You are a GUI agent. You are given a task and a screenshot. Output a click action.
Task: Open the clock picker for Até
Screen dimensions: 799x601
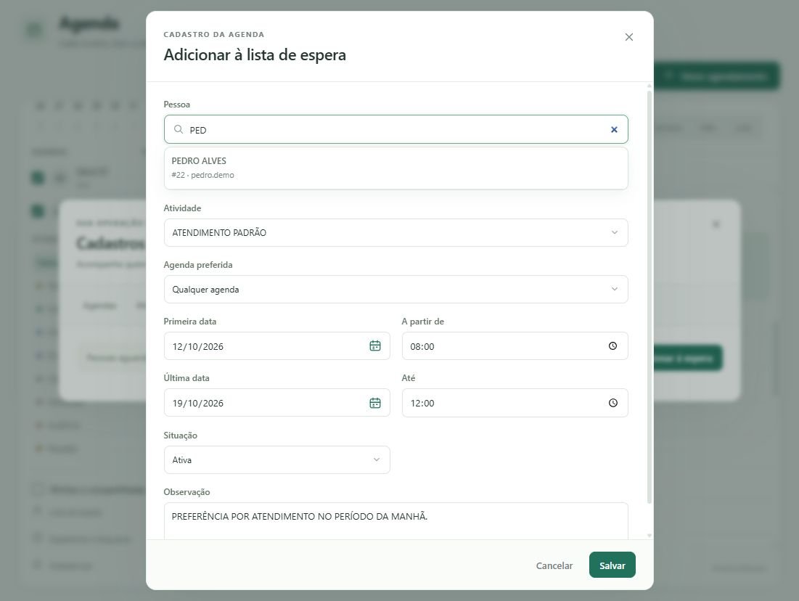pos(613,404)
